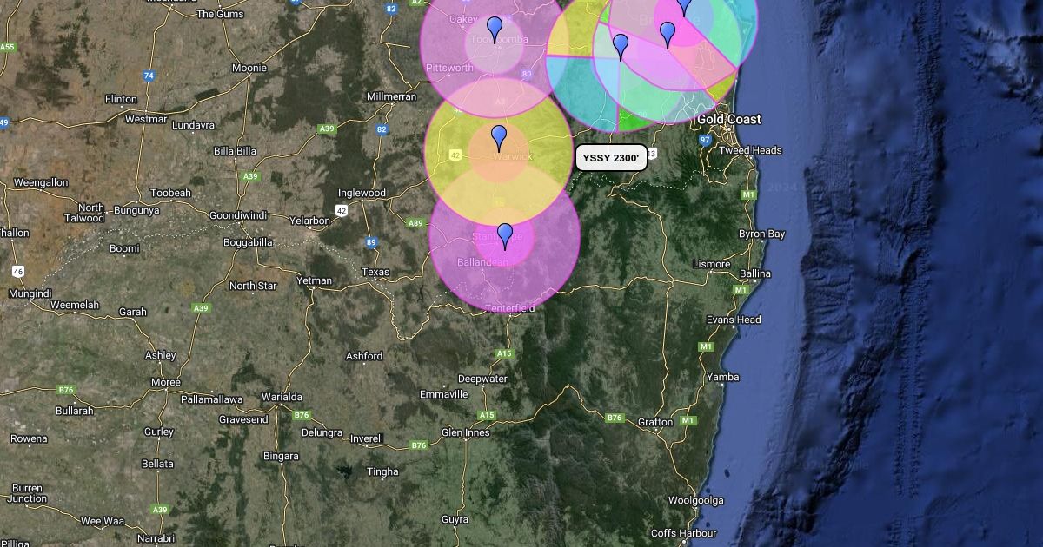Viewport: 1043px width, 547px height.
Task: Click the Tenterfield label
Action: click(510, 308)
